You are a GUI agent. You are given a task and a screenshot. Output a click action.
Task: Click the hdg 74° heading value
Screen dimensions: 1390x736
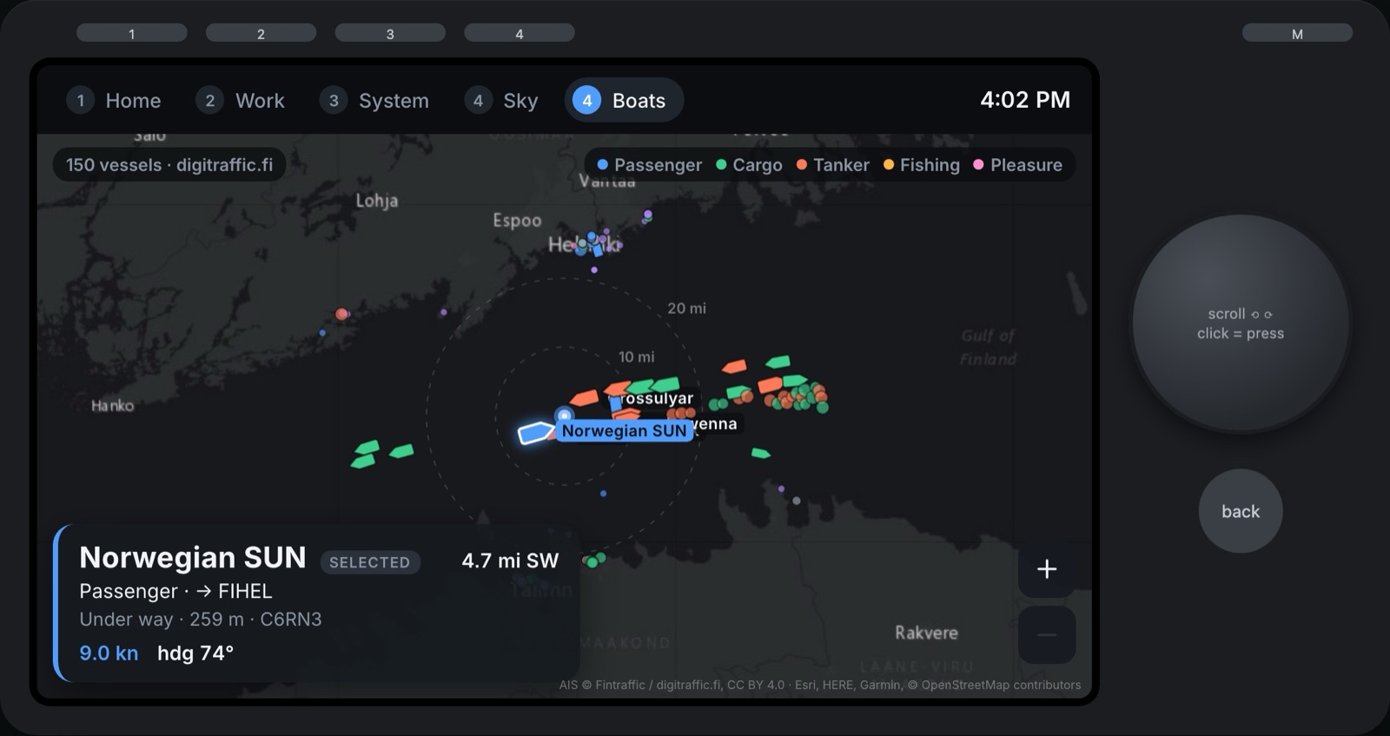pos(195,653)
